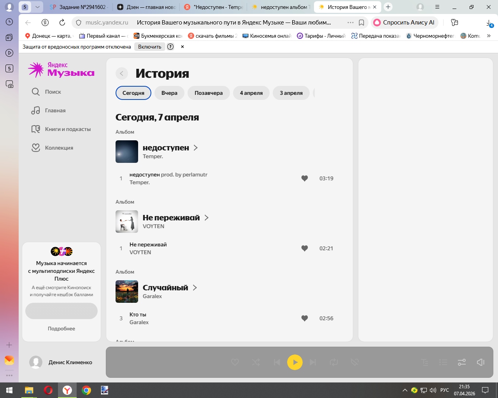The height and width of the screenshot is (398, 498).
Task: Open video player icon in browser sidebar
Action: click(9, 53)
